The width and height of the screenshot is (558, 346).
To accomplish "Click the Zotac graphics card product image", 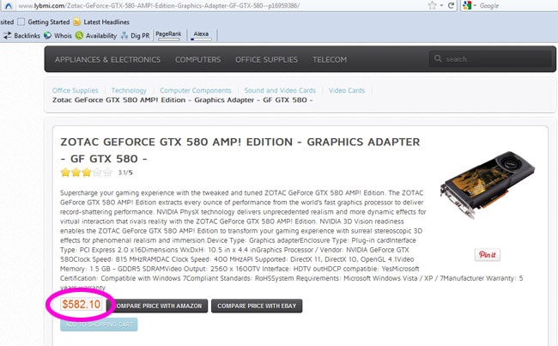I will click(x=488, y=185).
